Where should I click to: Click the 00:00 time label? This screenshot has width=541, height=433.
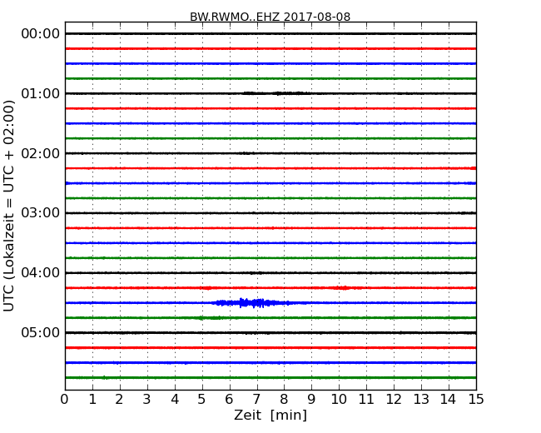[41, 34]
